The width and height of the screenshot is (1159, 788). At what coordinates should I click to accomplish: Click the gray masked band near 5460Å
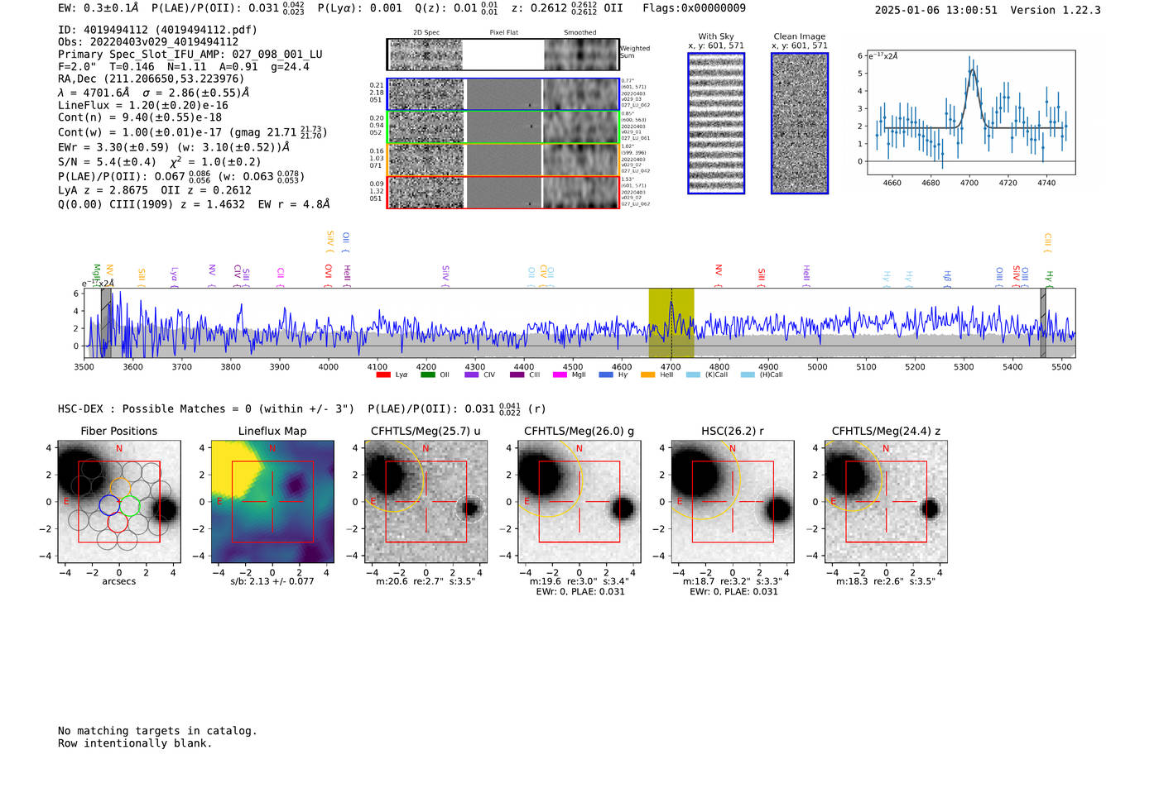click(1043, 323)
